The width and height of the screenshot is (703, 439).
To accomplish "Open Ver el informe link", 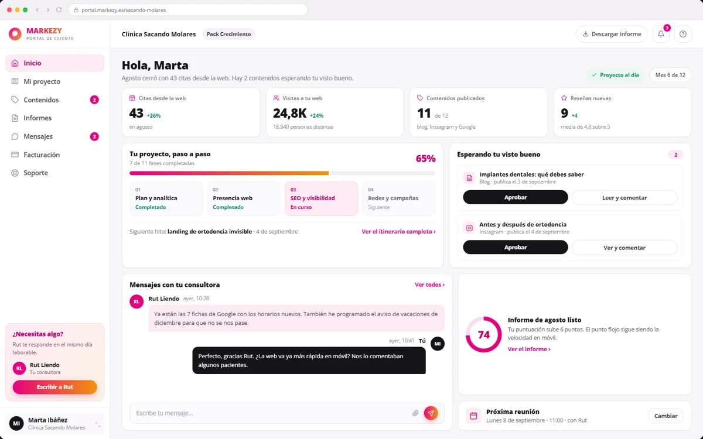I will pyautogui.click(x=529, y=349).
